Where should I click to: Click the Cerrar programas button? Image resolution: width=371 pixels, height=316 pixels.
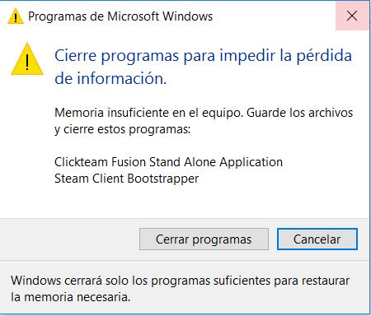(204, 239)
